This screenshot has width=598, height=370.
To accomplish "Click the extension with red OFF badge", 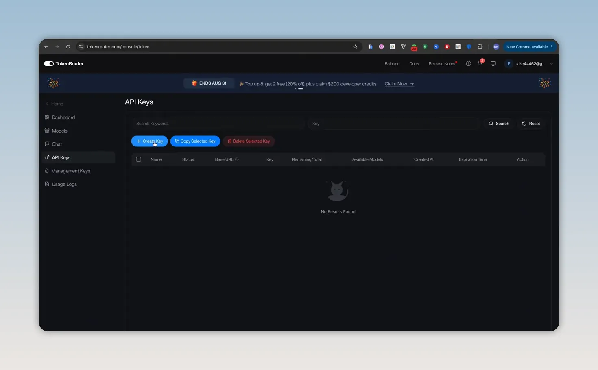I will tap(414, 47).
